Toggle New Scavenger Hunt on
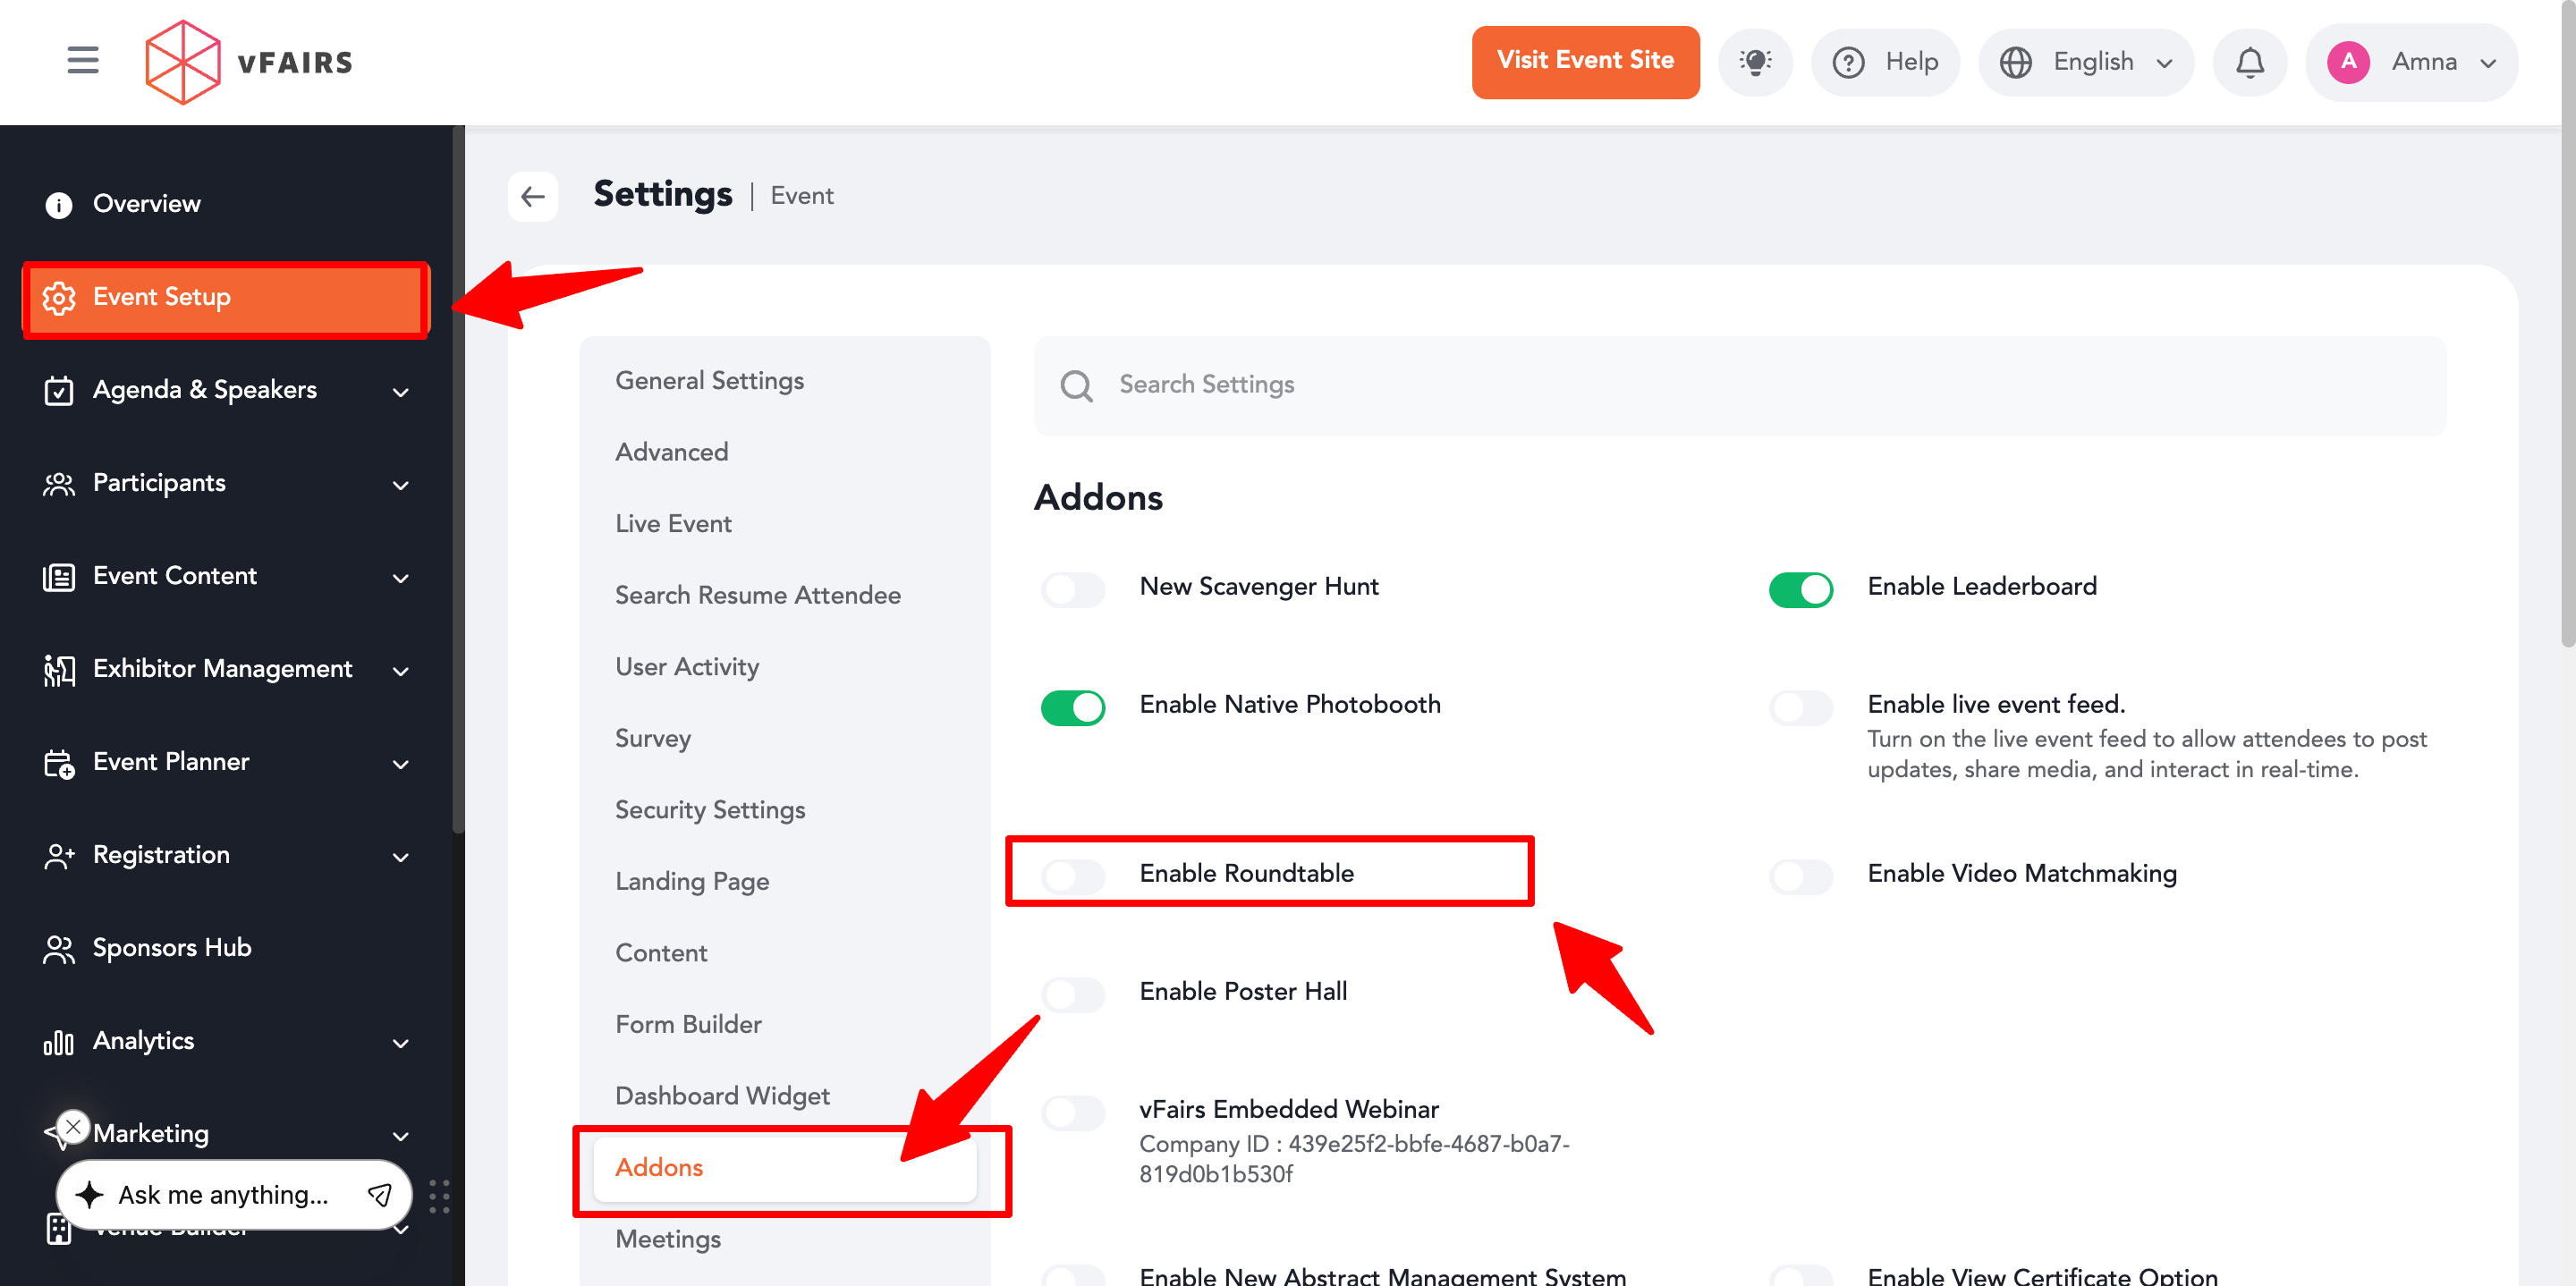 [x=1072, y=589]
